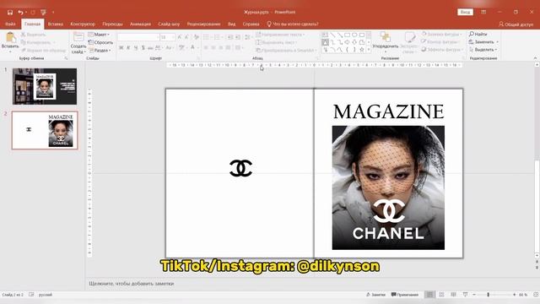Image resolution: width=540 pixels, height=304 pixels.
Task: Switch to the Review (Рецензирование) tab
Action: (203, 24)
